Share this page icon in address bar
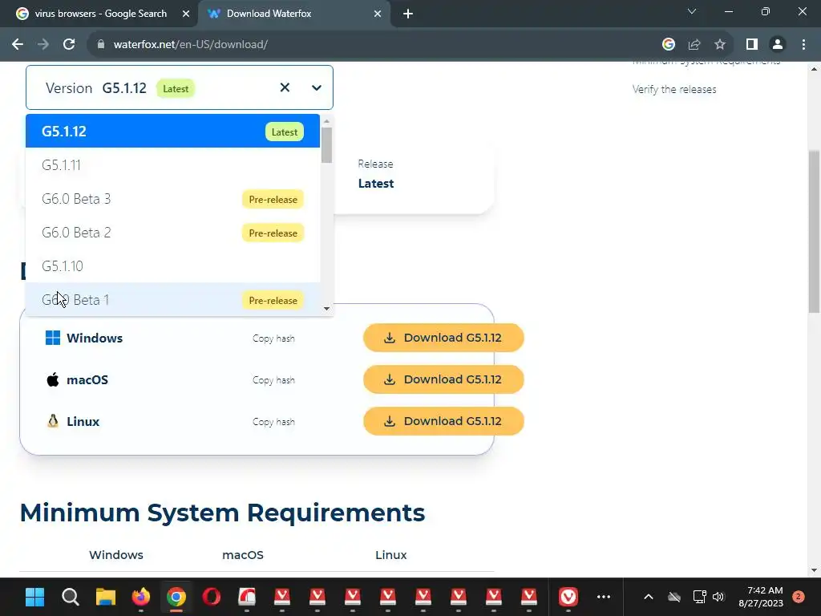The width and height of the screenshot is (821, 616). 694,45
